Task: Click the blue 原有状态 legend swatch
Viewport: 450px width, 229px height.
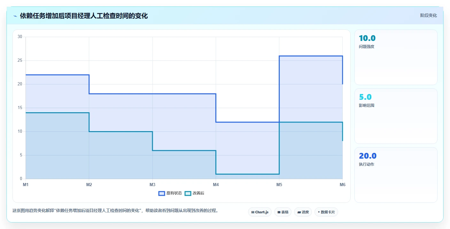Action: click(162, 193)
